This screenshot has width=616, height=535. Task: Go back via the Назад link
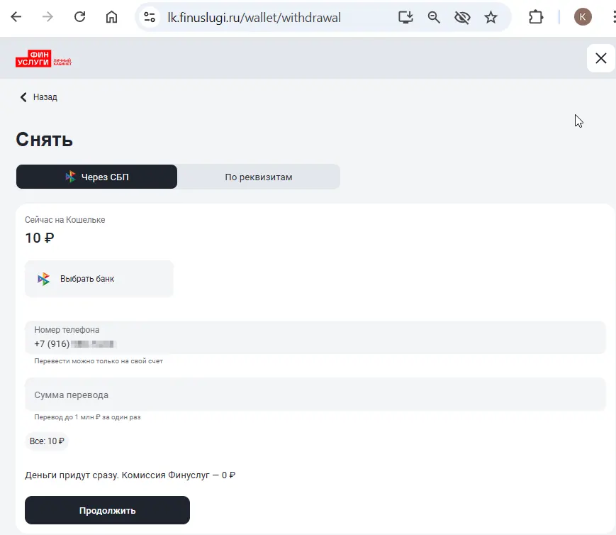click(x=38, y=97)
